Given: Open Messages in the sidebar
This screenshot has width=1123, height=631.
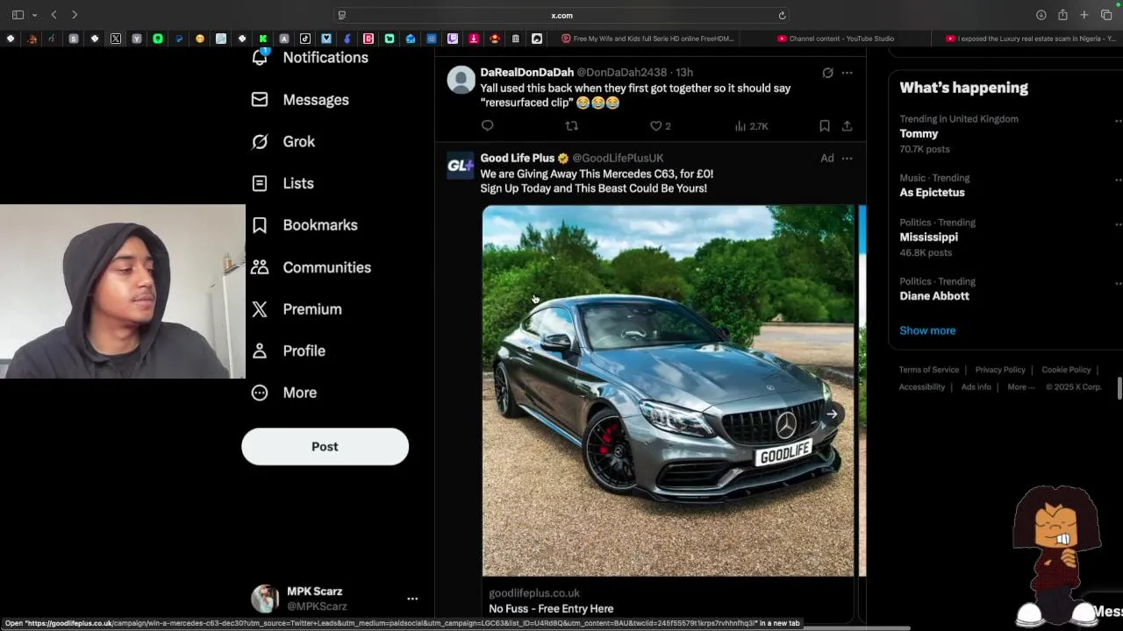Looking at the screenshot, I should coord(300,100).
